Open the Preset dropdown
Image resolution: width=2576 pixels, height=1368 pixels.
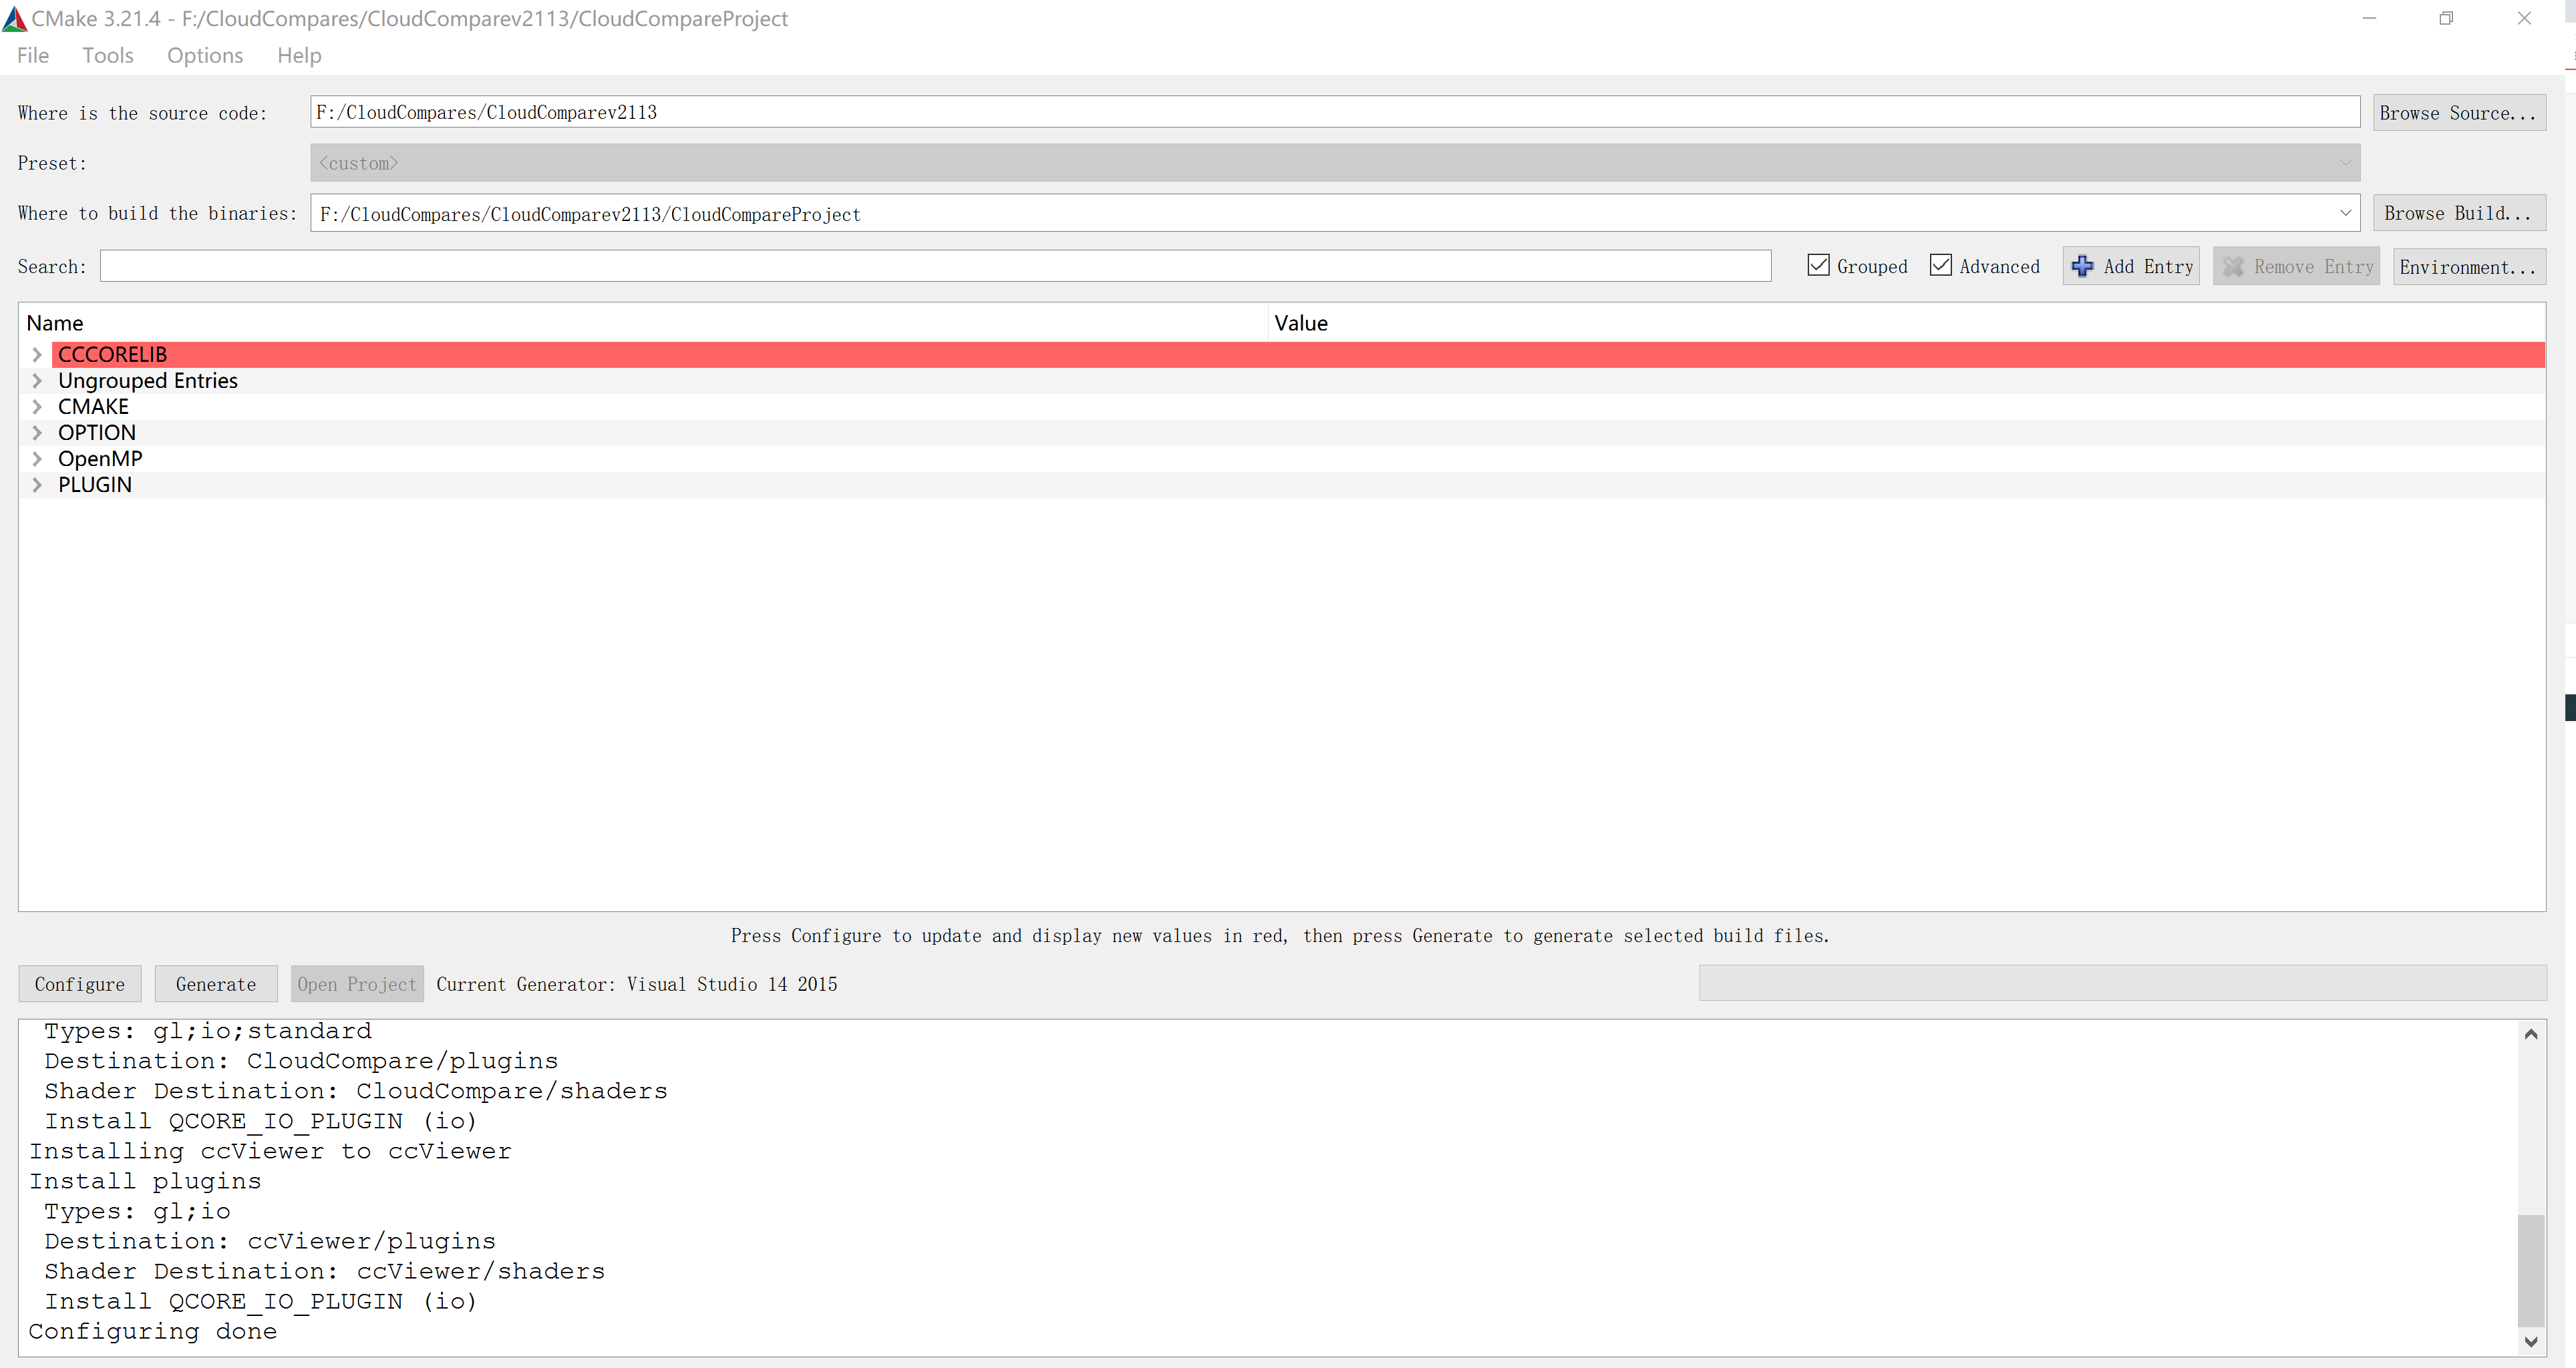2345,162
